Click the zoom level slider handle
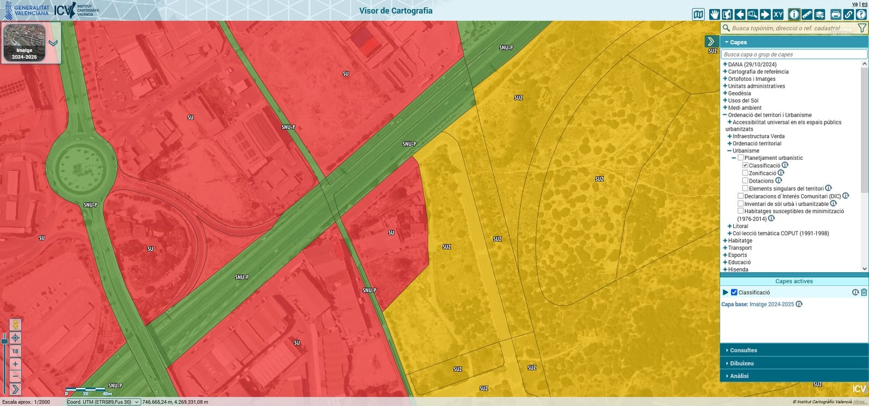 click(x=4, y=341)
